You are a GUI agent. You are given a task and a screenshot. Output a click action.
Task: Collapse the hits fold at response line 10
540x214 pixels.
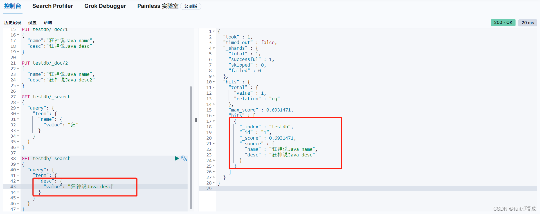(x=214, y=82)
